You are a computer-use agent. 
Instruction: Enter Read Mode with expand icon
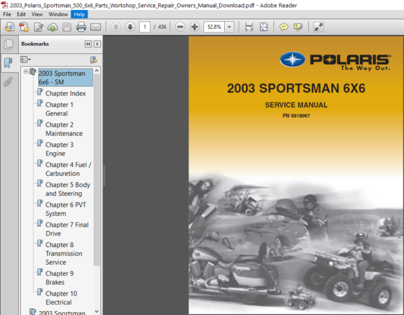point(318,27)
